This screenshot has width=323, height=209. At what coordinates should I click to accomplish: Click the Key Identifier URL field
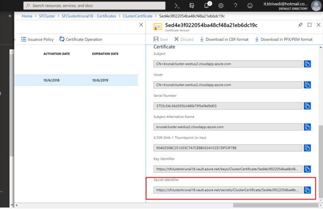click(228, 169)
